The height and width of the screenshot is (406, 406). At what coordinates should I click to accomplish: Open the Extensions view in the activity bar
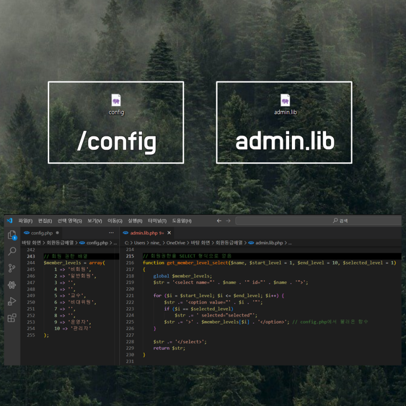[12, 317]
